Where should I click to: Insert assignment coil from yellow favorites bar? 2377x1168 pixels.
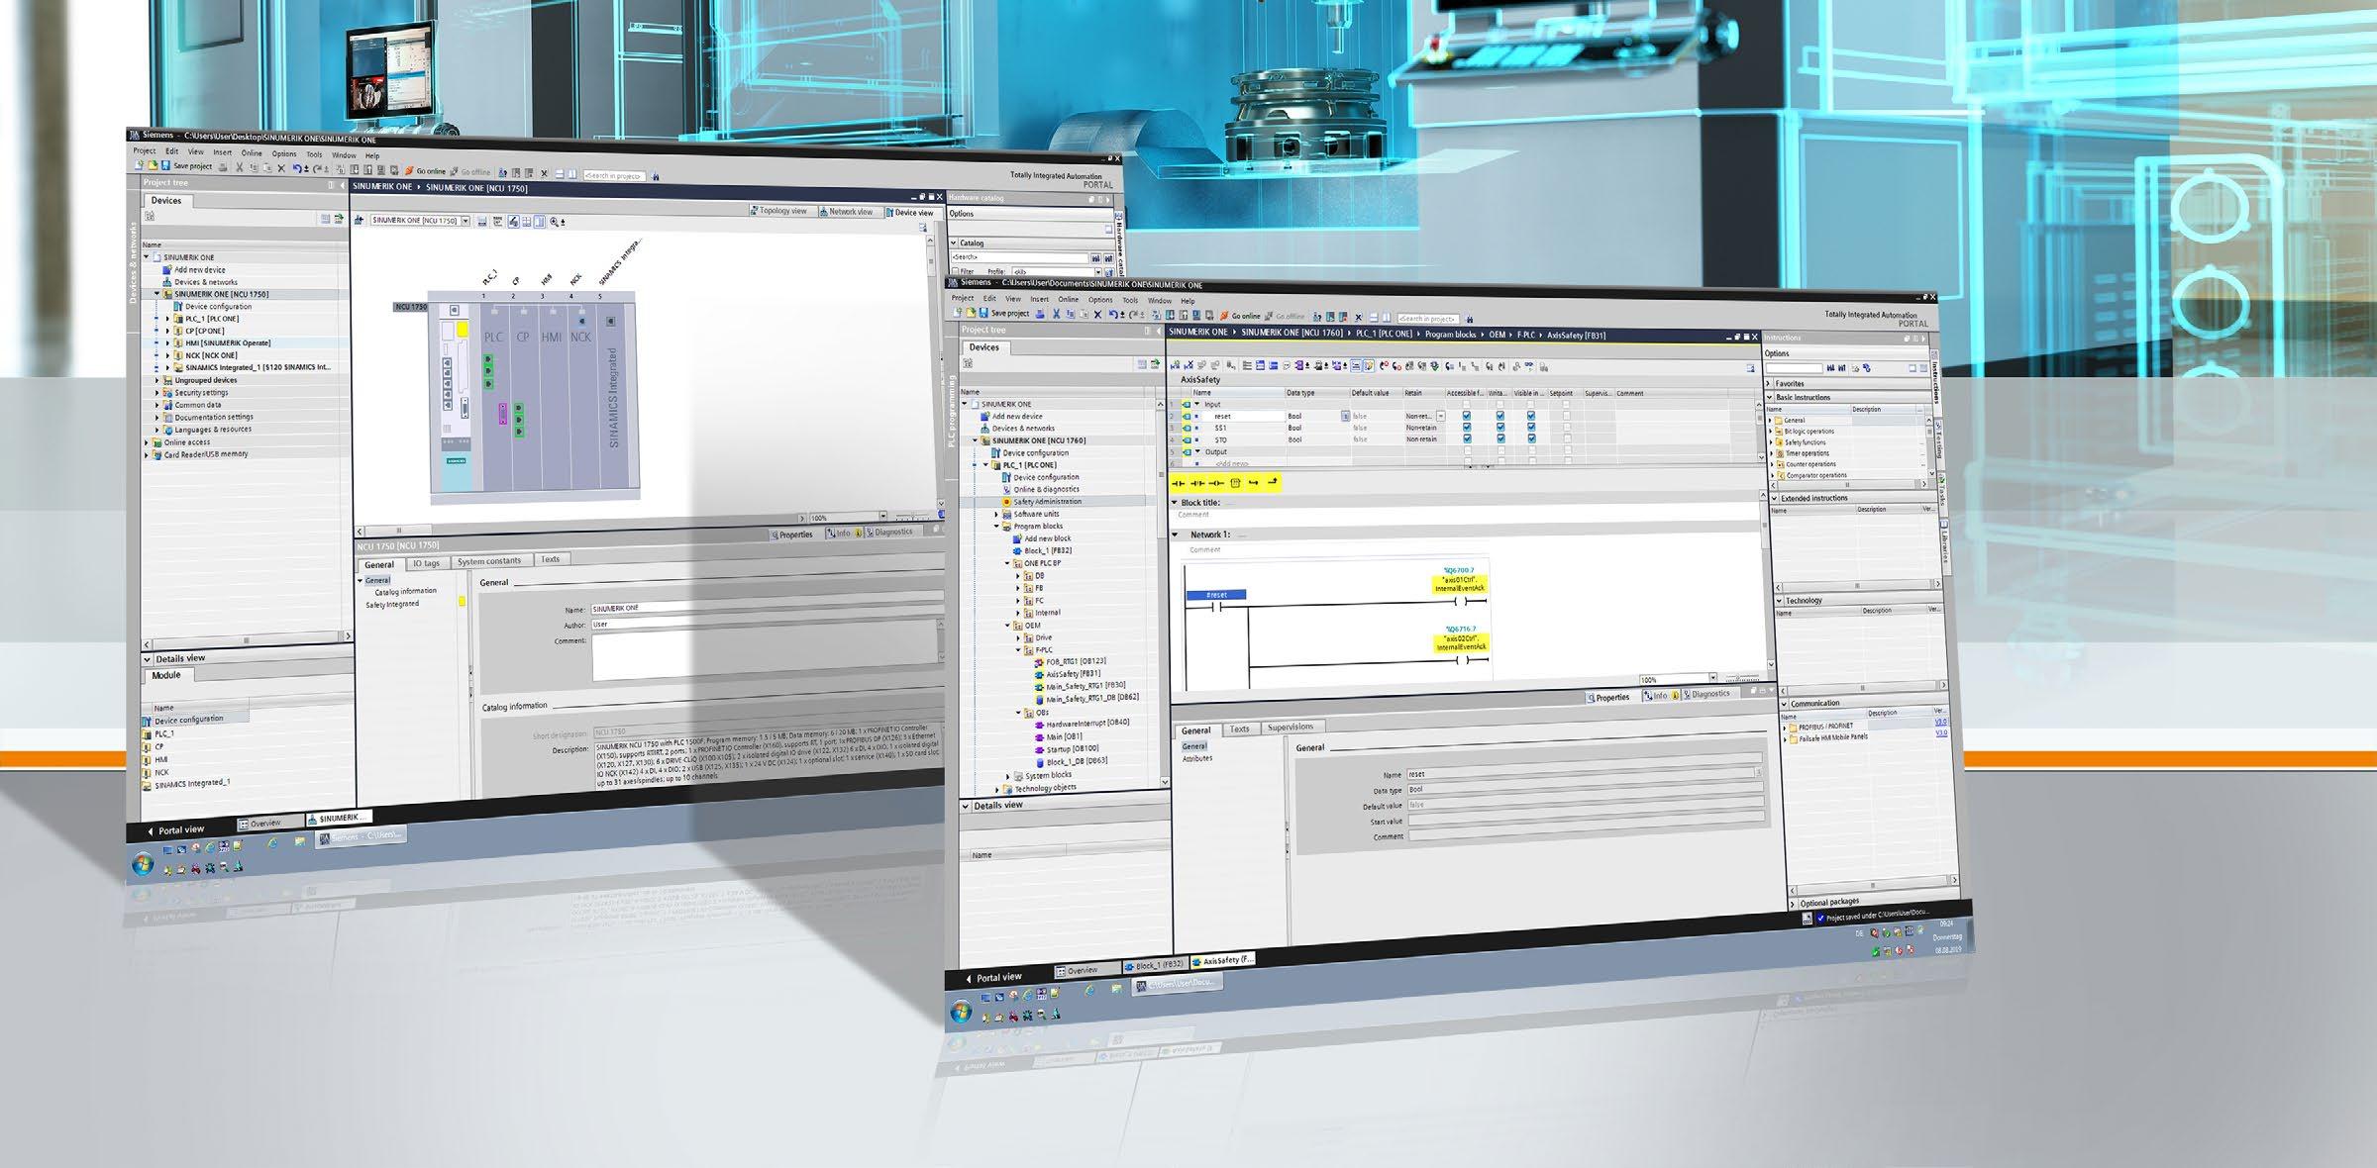coord(1216,483)
